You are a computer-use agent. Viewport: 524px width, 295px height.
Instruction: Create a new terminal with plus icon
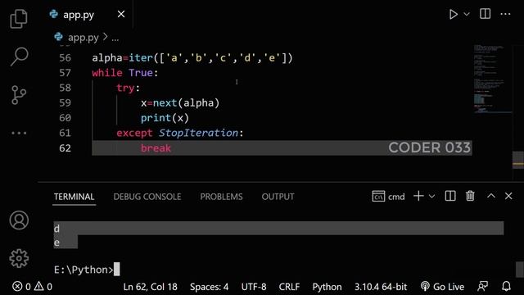[418, 196]
